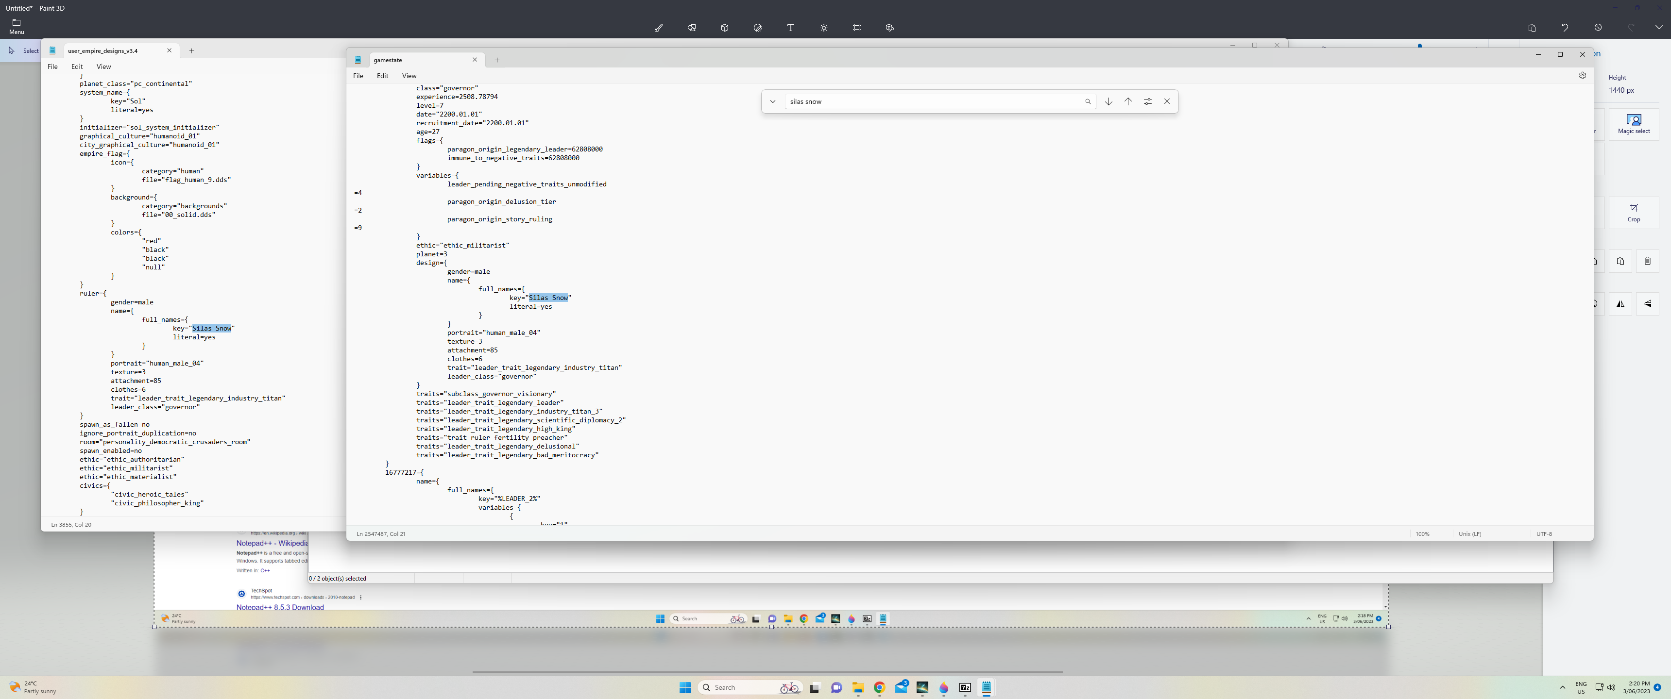Open the 3D shapes tool
The height and width of the screenshot is (699, 1671).
725,28
